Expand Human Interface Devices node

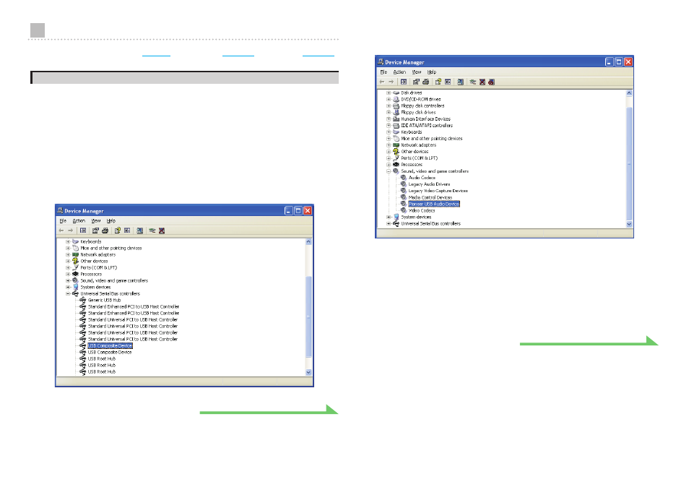point(389,118)
